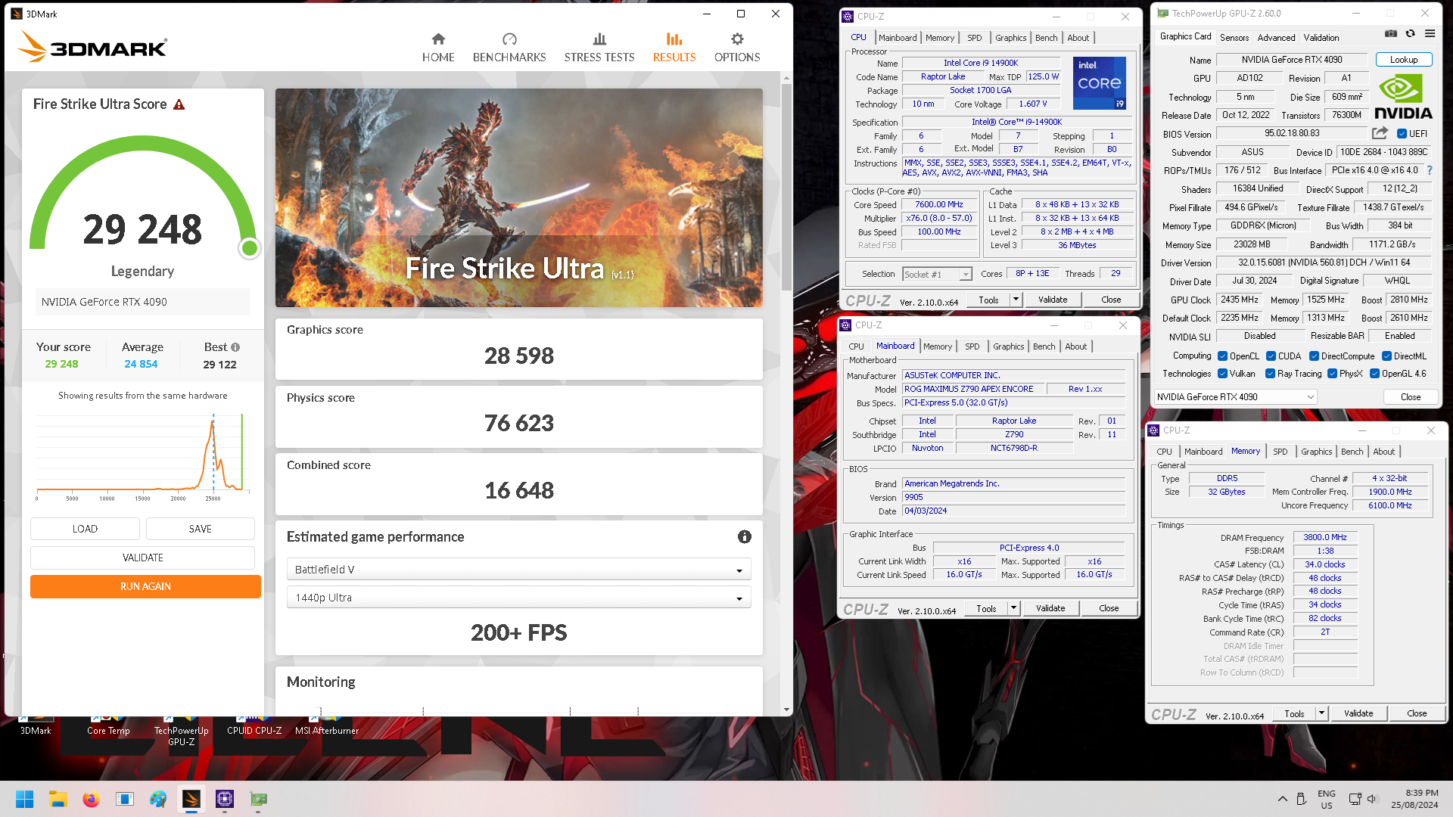Switch to SPD tab in CPU-Z Mainboard window
Screen dimensions: 1453x817
pos(972,346)
